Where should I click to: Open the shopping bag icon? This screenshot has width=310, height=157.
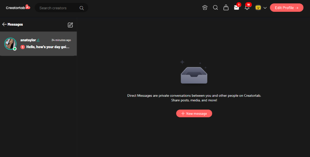click(x=226, y=8)
